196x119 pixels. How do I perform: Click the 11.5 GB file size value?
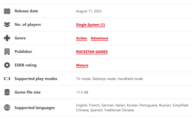[x=82, y=92]
